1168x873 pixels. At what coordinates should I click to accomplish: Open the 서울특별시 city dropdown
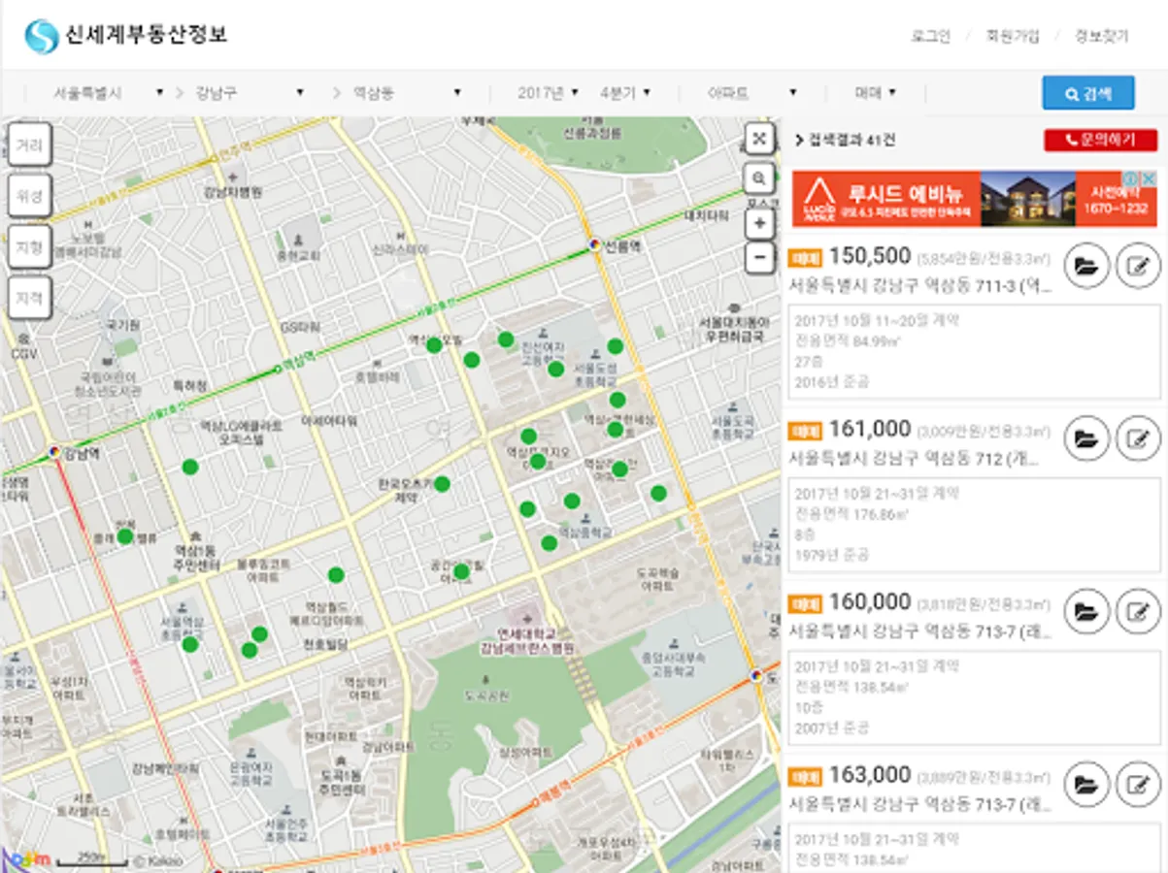click(108, 93)
